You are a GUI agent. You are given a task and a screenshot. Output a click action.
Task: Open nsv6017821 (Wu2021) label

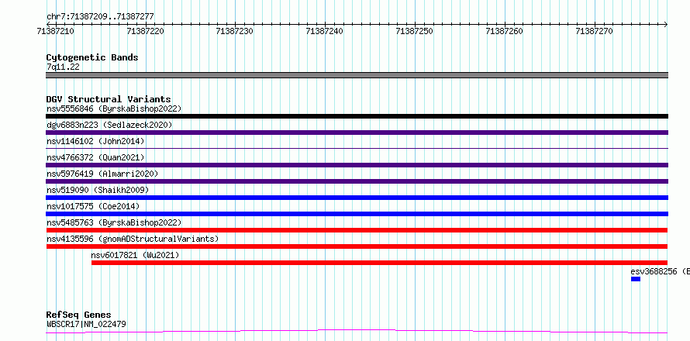135,255
